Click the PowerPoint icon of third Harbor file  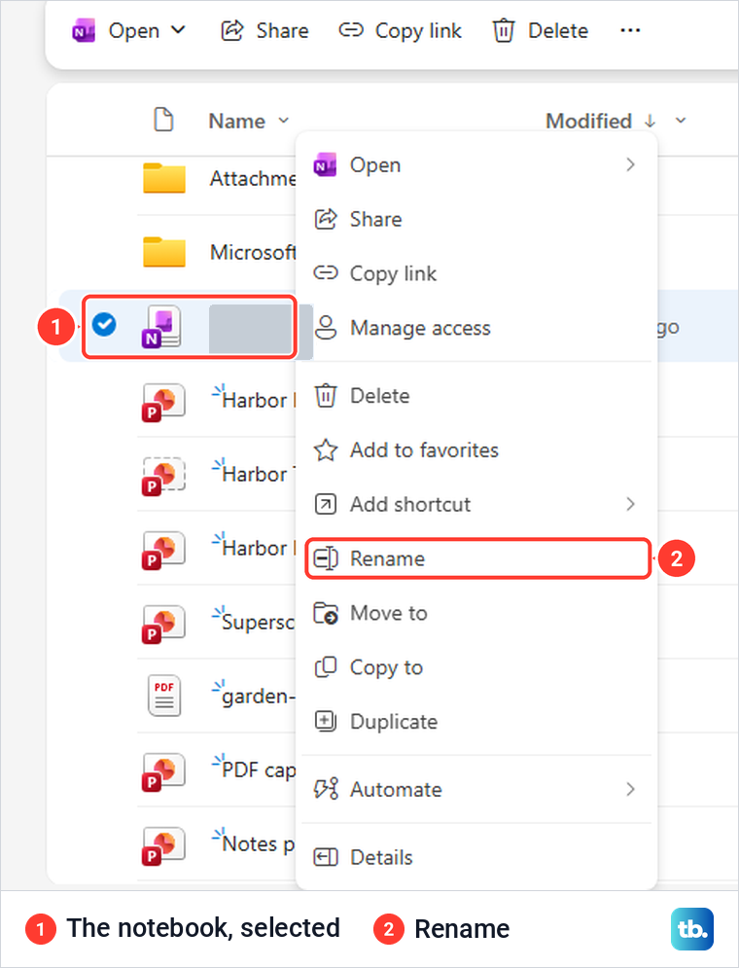click(x=163, y=551)
